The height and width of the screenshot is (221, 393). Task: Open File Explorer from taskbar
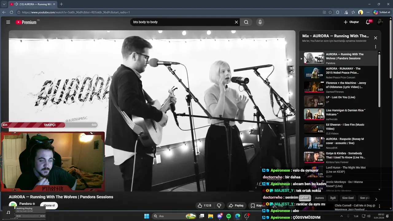pos(211,216)
